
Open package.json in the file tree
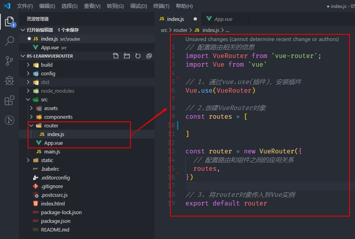pos(87,221)
